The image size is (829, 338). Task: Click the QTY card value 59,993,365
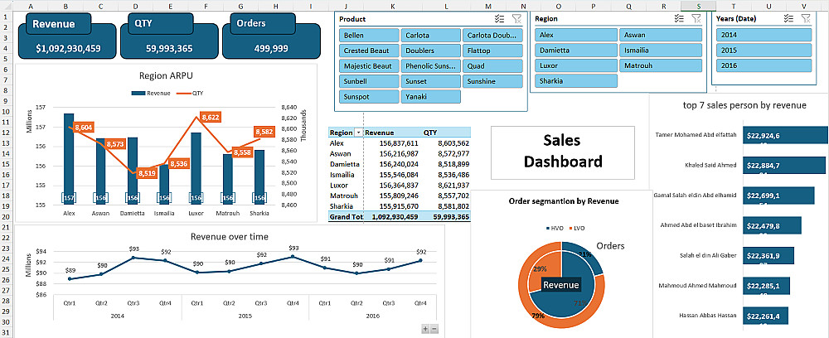click(170, 49)
